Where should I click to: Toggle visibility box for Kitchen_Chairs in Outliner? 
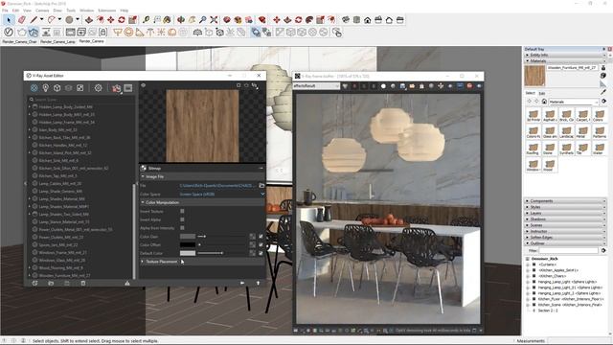[534, 276]
